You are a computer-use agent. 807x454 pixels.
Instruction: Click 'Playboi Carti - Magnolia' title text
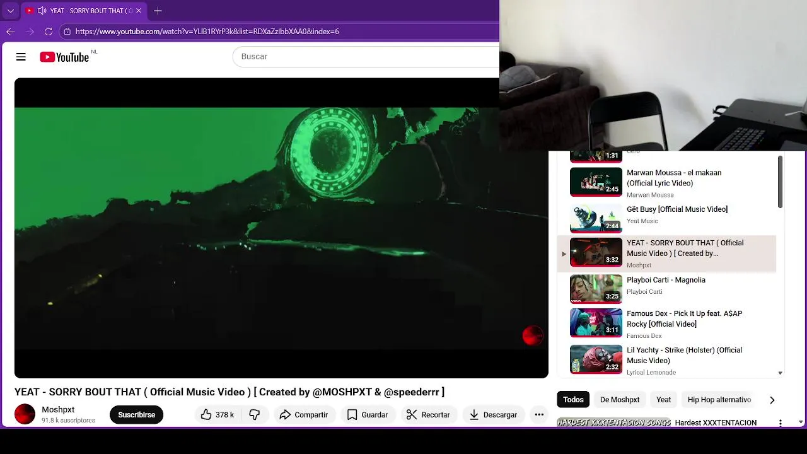(666, 280)
